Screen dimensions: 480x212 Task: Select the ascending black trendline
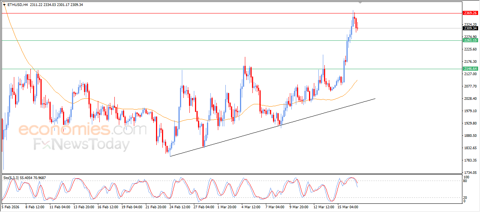pos(273,127)
